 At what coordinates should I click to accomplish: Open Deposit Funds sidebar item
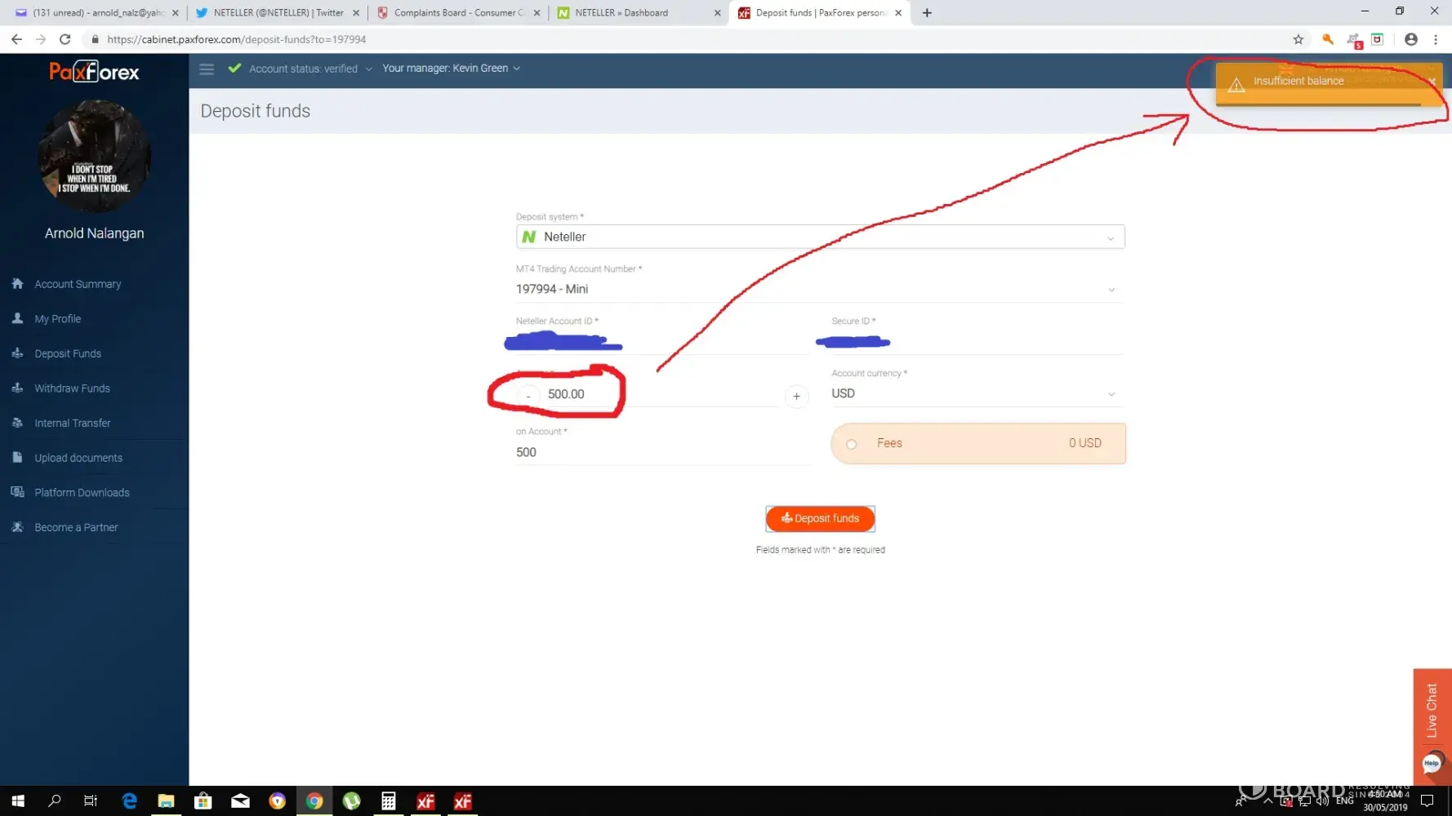coord(68,353)
